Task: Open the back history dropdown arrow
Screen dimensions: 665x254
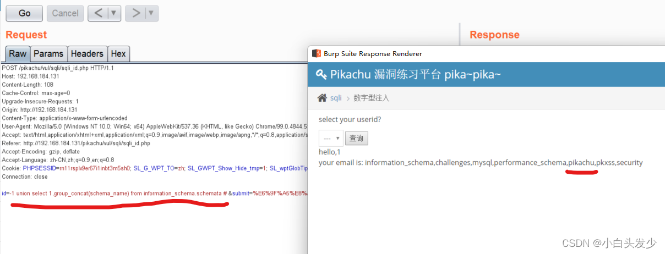Action: click(x=114, y=13)
